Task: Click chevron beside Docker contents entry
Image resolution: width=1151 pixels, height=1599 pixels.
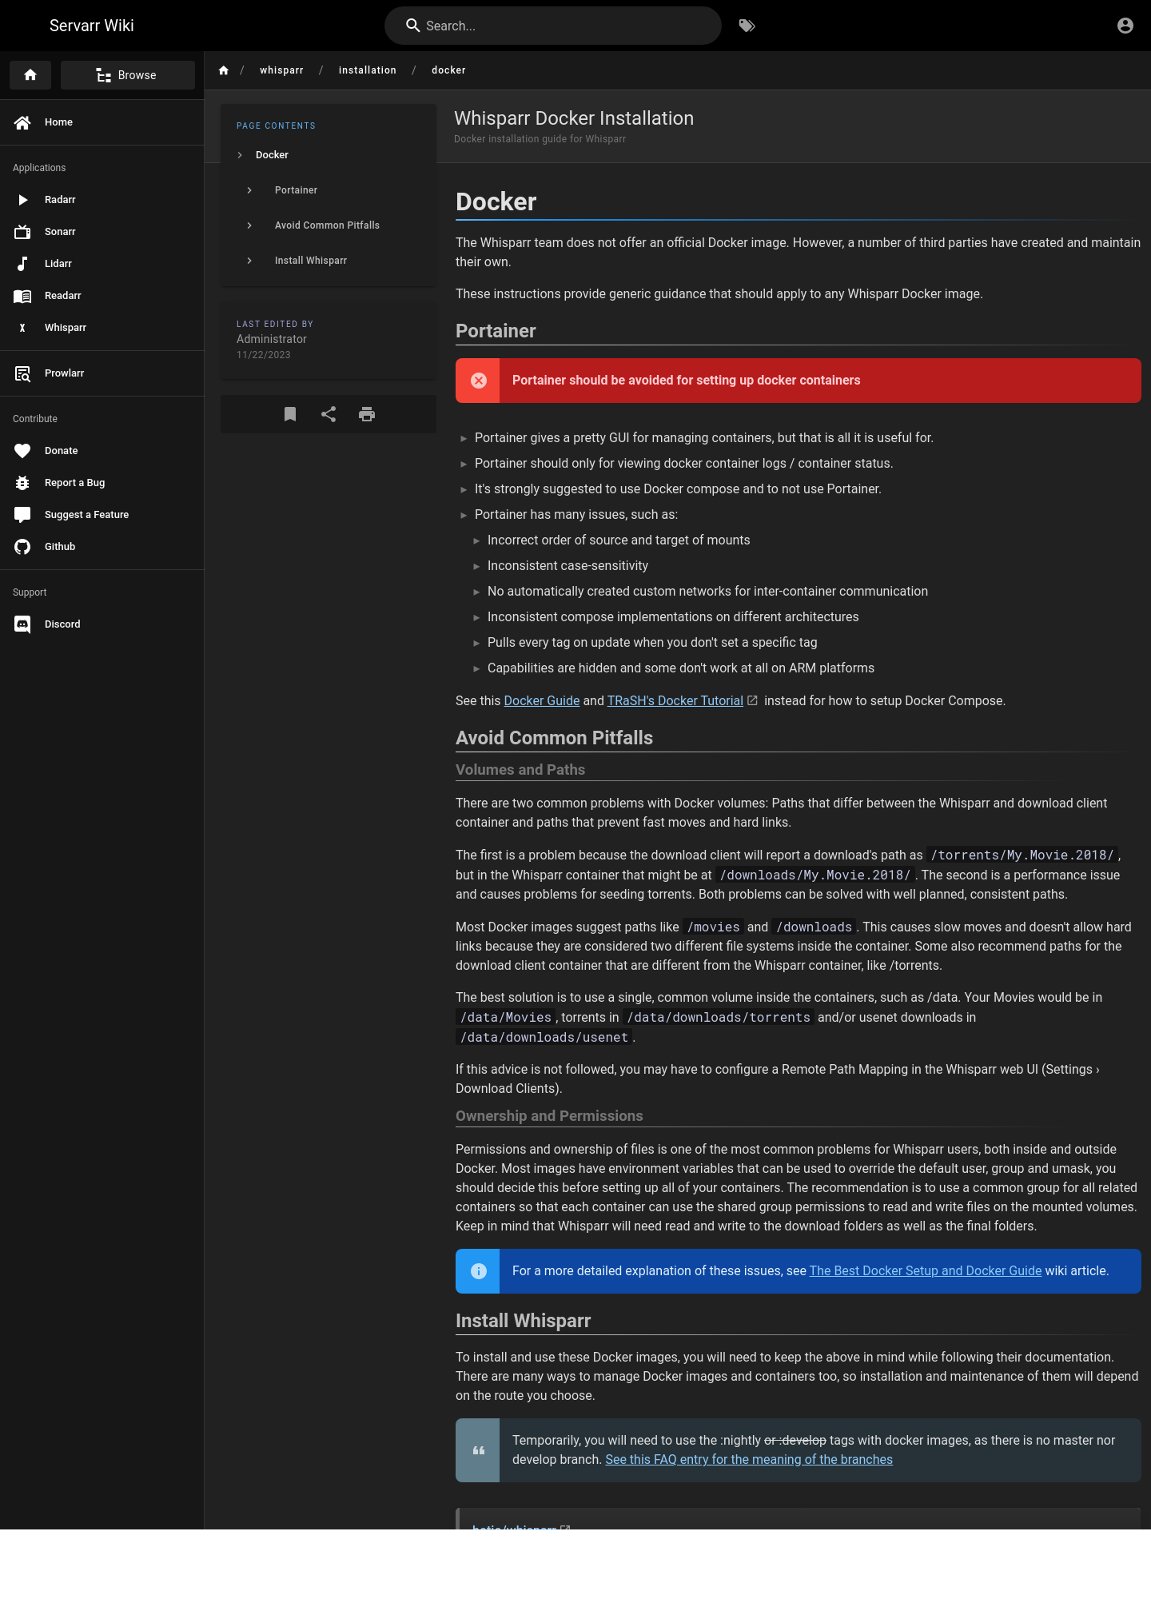Action: [x=240, y=155]
